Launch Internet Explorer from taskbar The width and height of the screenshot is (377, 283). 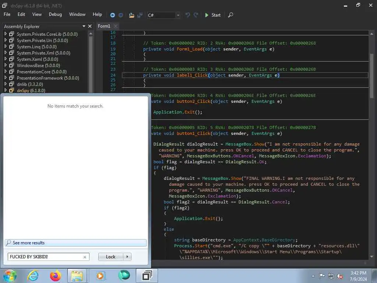[33, 276]
